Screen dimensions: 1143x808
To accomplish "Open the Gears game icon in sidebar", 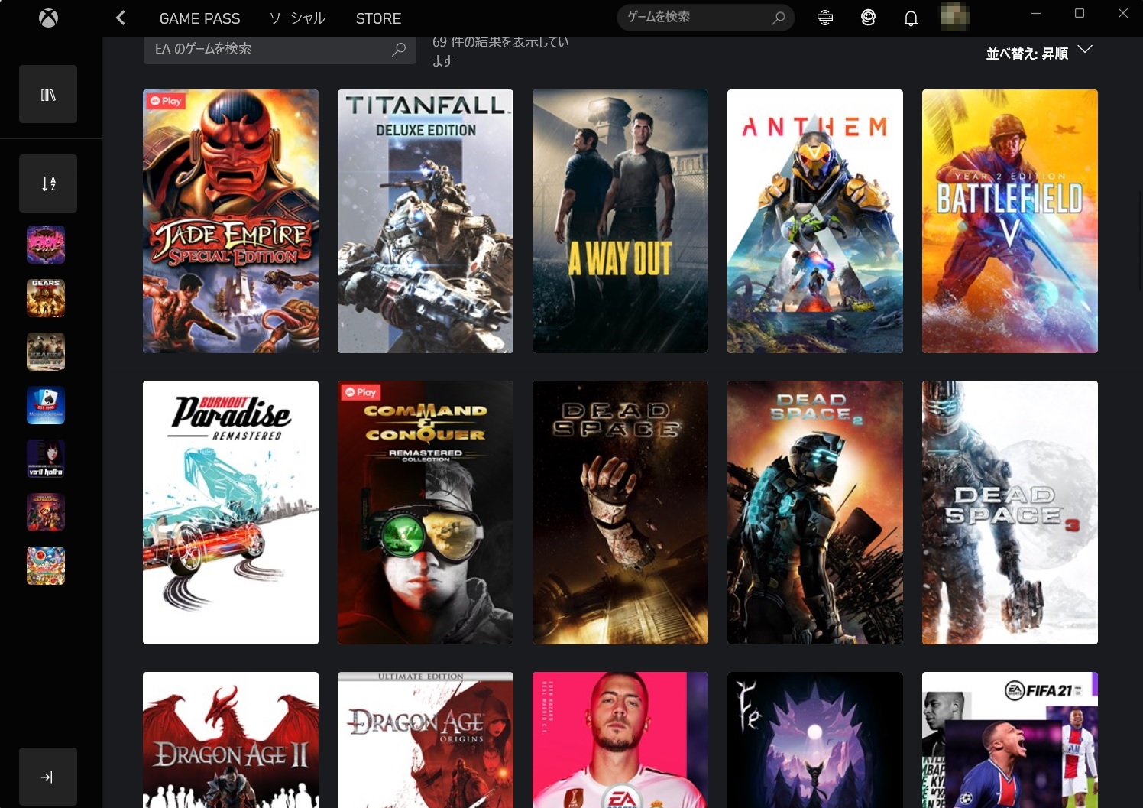I will point(46,298).
